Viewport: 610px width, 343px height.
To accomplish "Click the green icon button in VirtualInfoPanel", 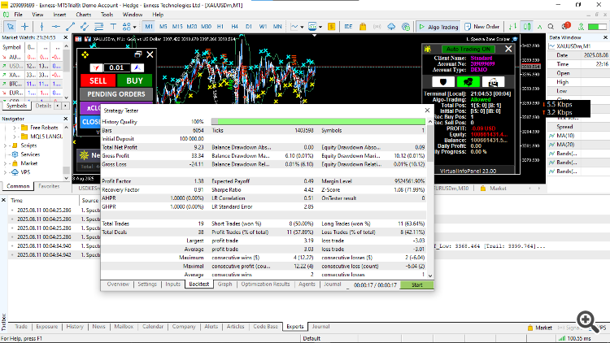I will click(x=468, y=81).
